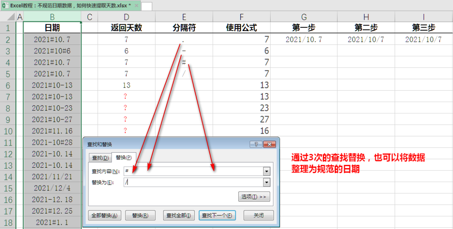The width and height of the screenshot is (453, 229).
Task: Click the 第二步 header cell
Action: [x=366, y=28]
